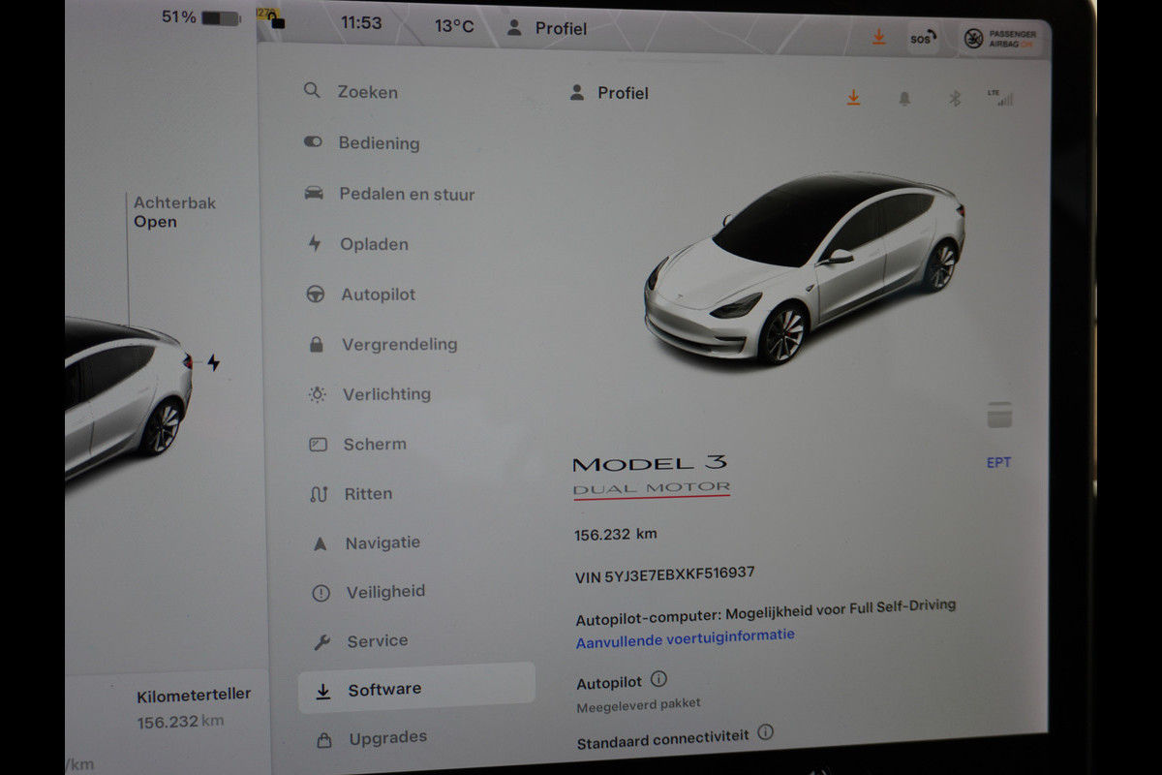Tap the orange download icon beside the bell
Screen dimensions: 1162x775
pyautogui.click(x=853, y=97)
